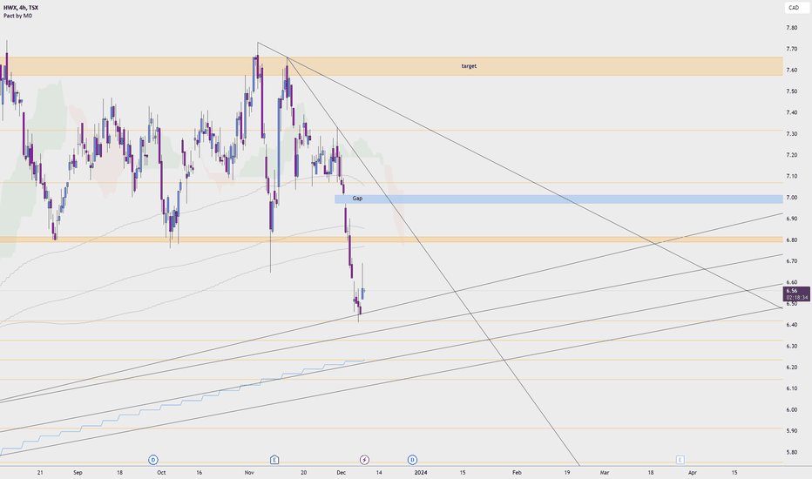The width and height of the screenshot is (812, 479).
Task: Click the Nov label on time axis
Action: 249,473
